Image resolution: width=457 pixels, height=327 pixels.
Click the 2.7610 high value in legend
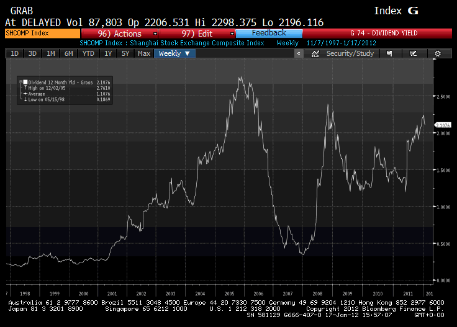pos(103,88)
